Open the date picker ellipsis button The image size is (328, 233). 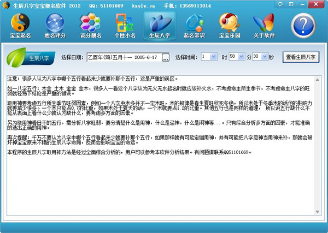(166, 57)
